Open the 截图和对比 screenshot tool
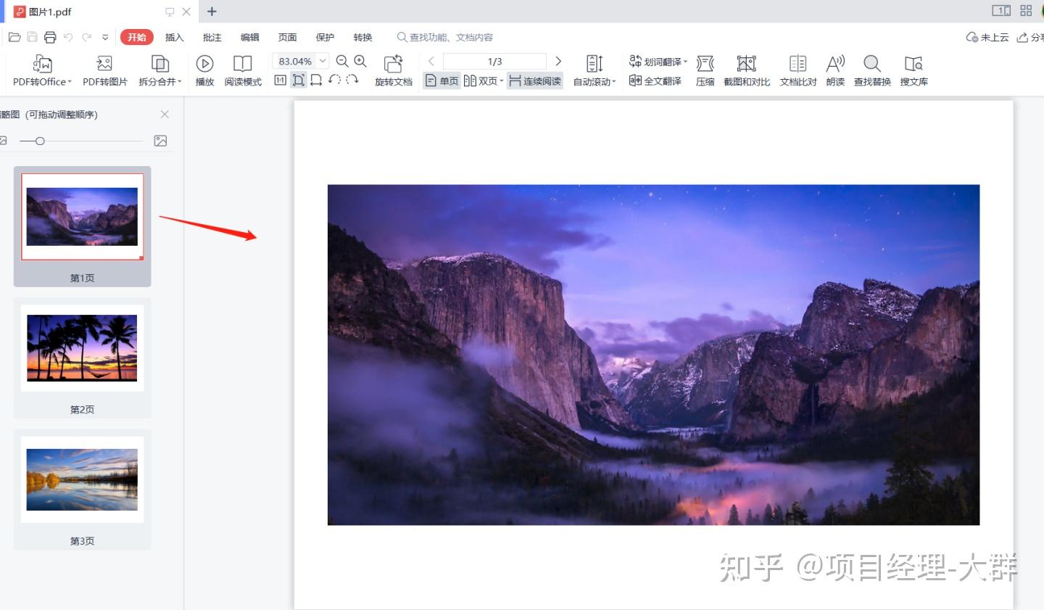 click(x=747, y=71)
